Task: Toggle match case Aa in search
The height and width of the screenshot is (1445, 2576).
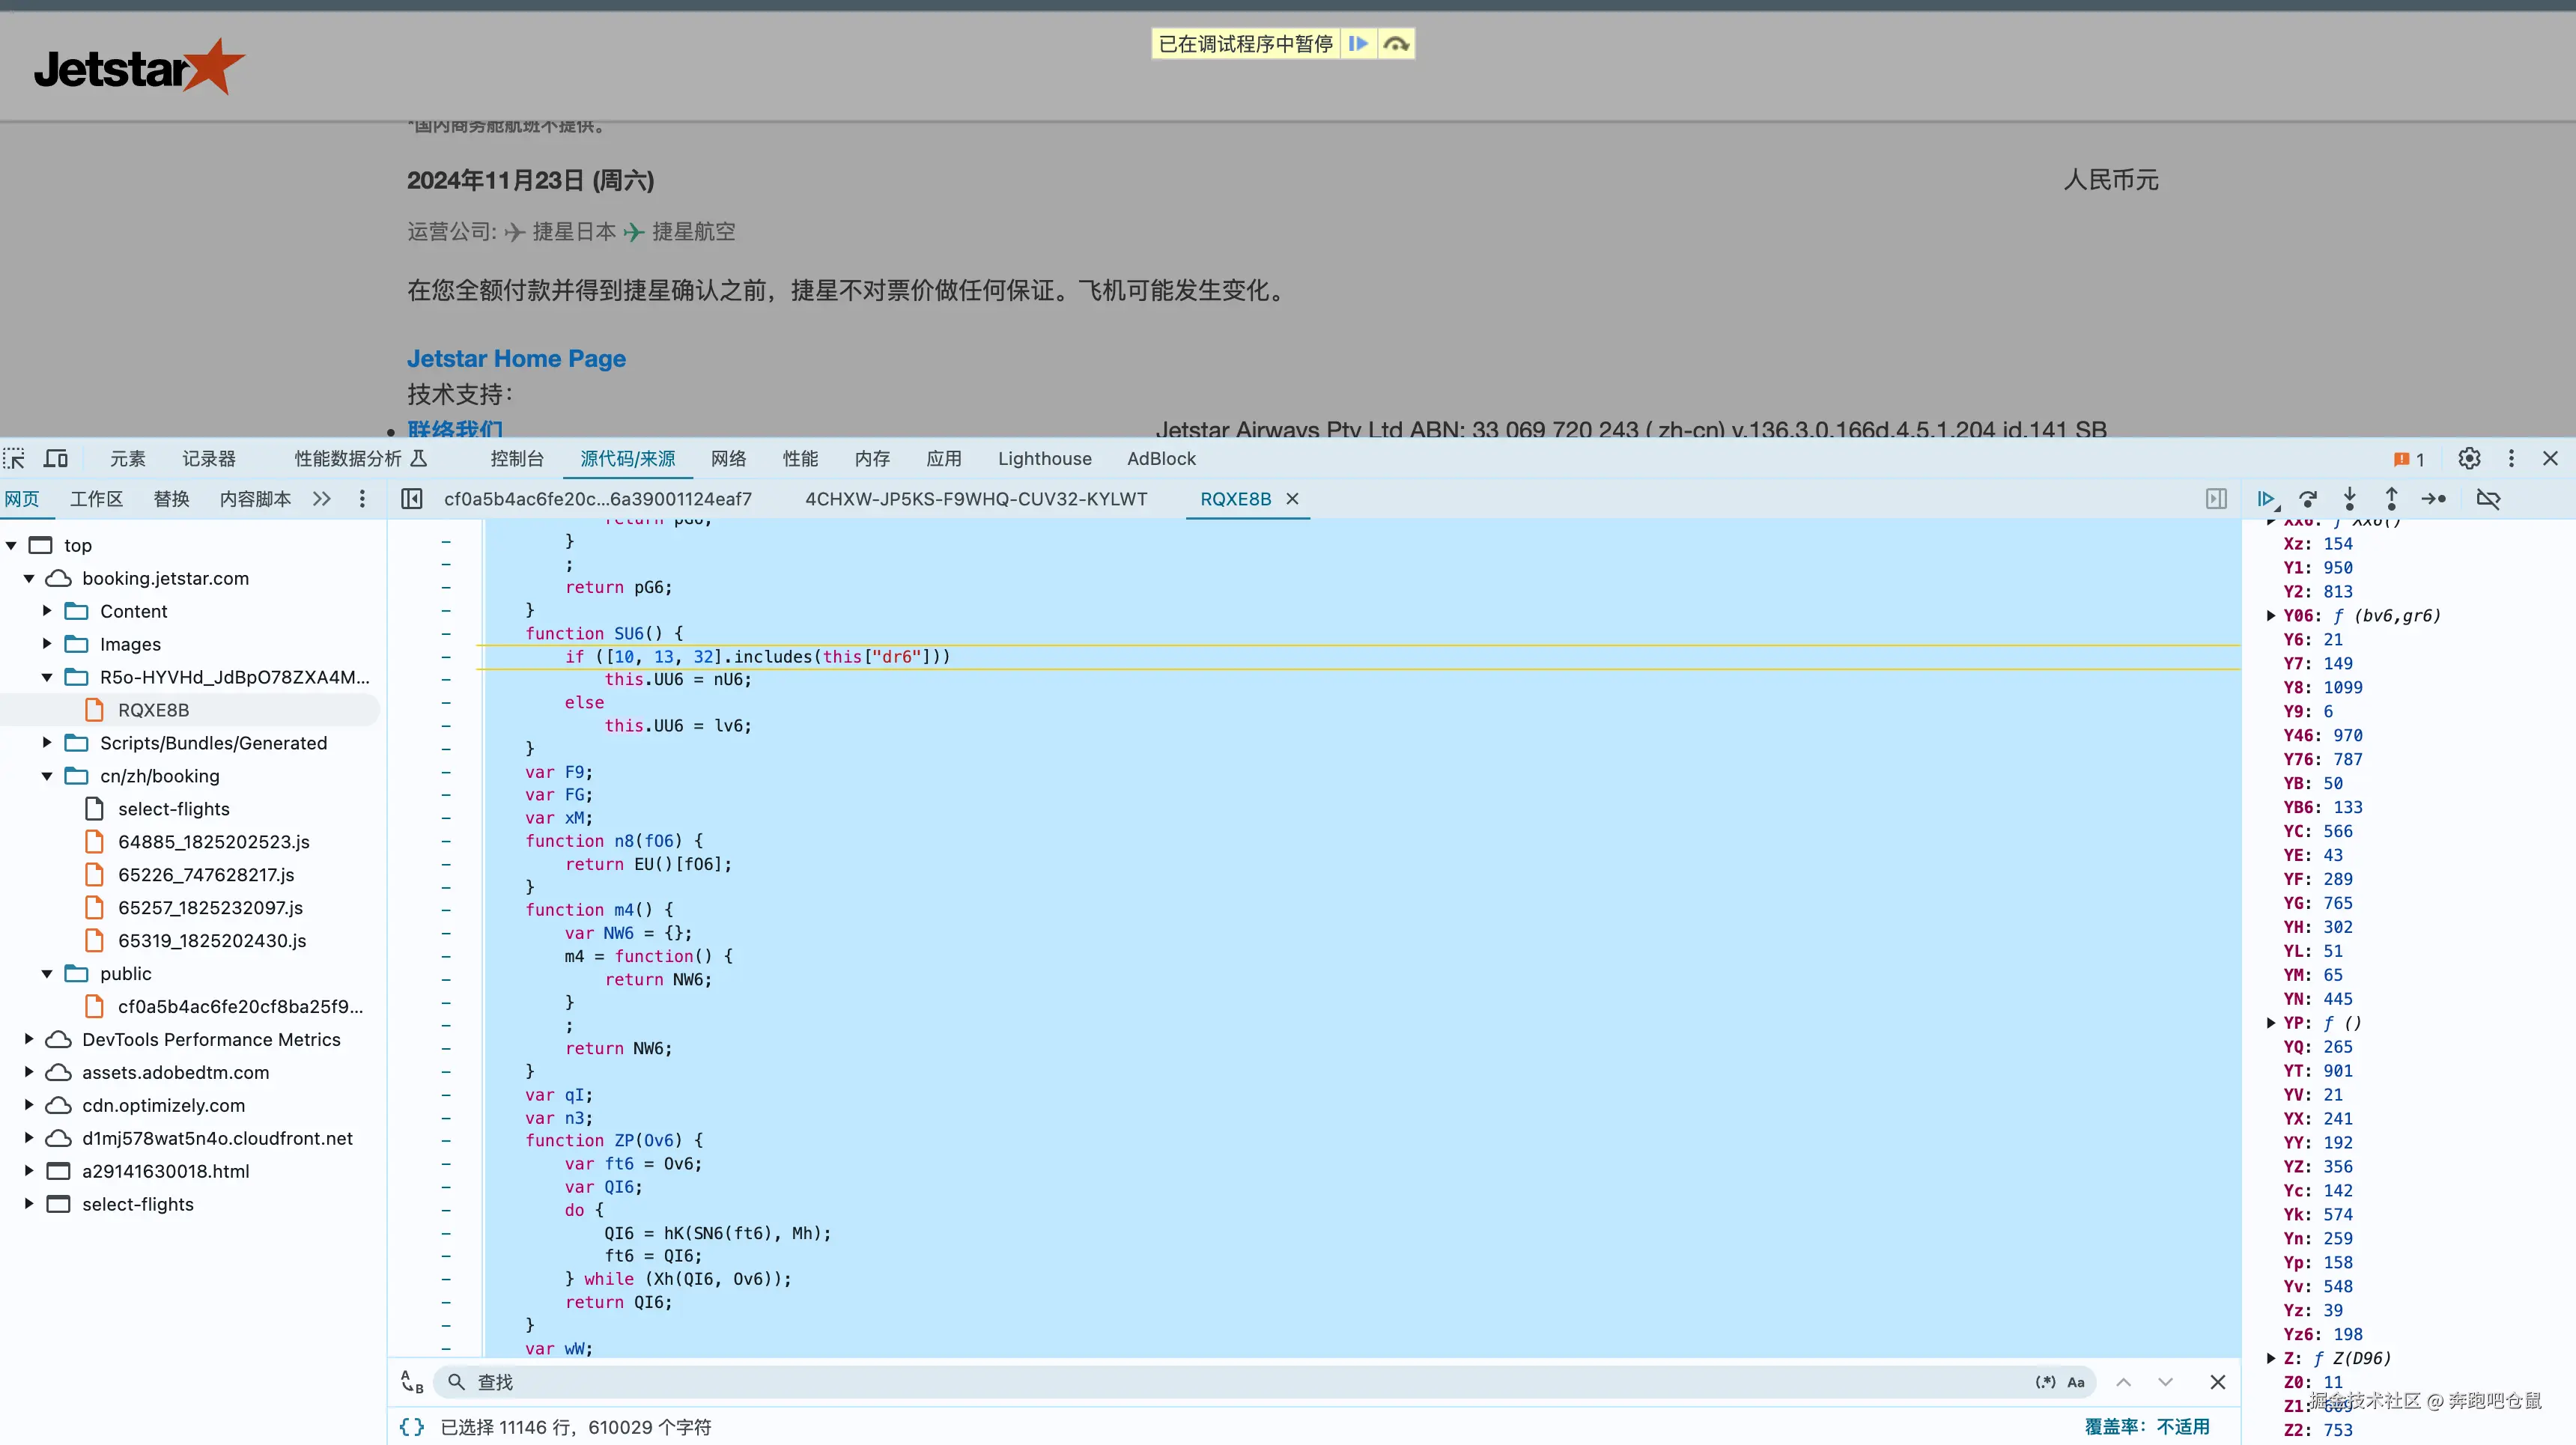Action: coord(2076,1382)
